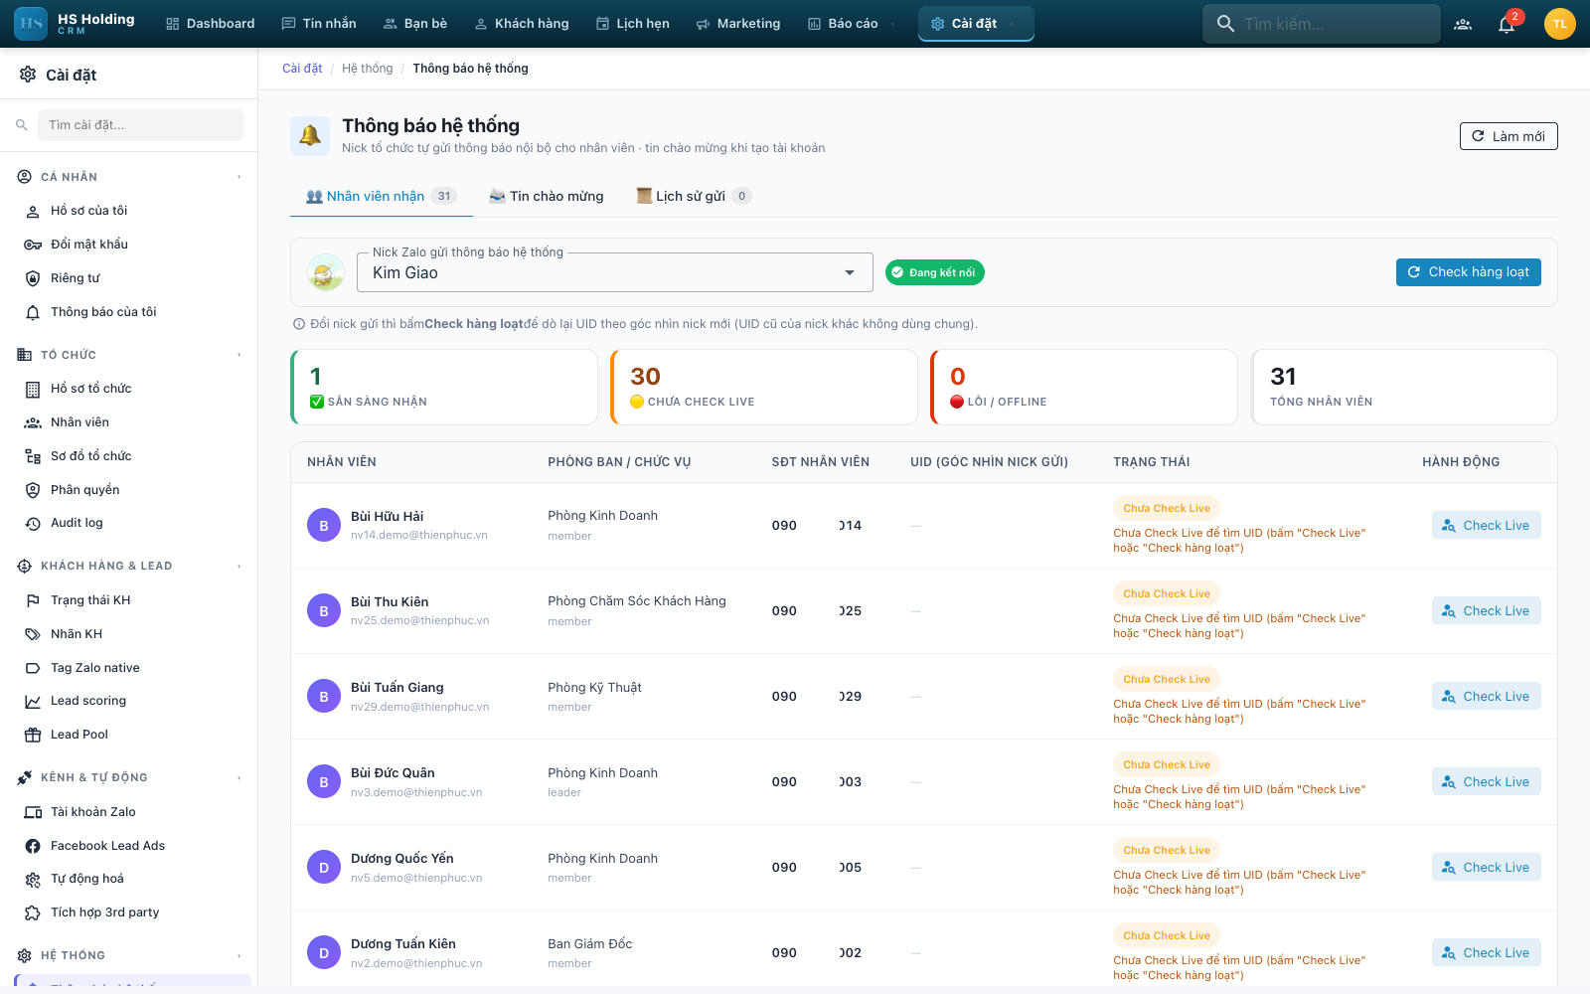Click Bùi Hữu Hải avatar circle
The height and width of the screenshot is (994, 1590).
324,525
